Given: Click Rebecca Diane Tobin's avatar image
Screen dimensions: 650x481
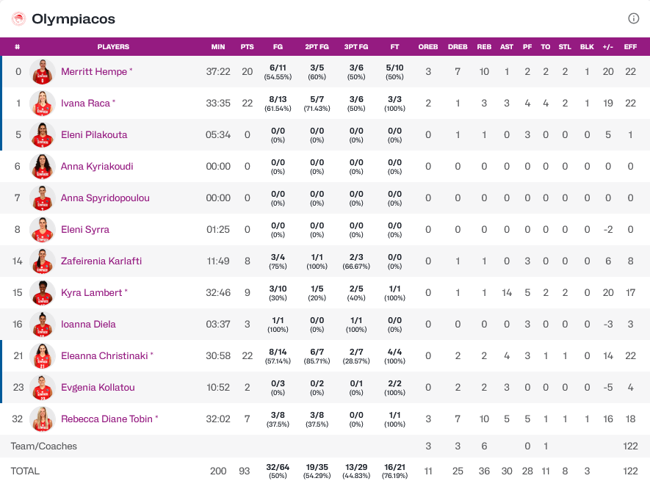Looking at the screenshot, I should pyautogui.click(x=43, y=419).
